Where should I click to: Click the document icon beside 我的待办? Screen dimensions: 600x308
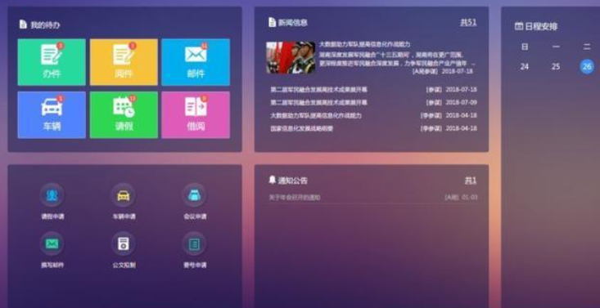pyautogui.click(x=23, y=25)
